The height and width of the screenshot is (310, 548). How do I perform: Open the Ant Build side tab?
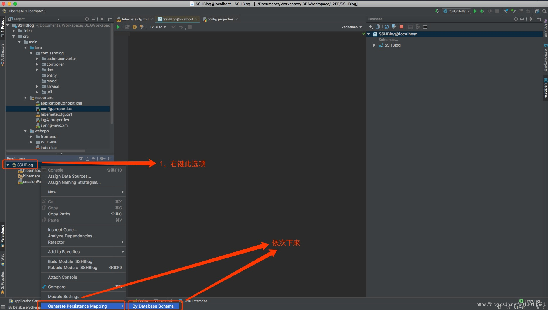[546, 28]
